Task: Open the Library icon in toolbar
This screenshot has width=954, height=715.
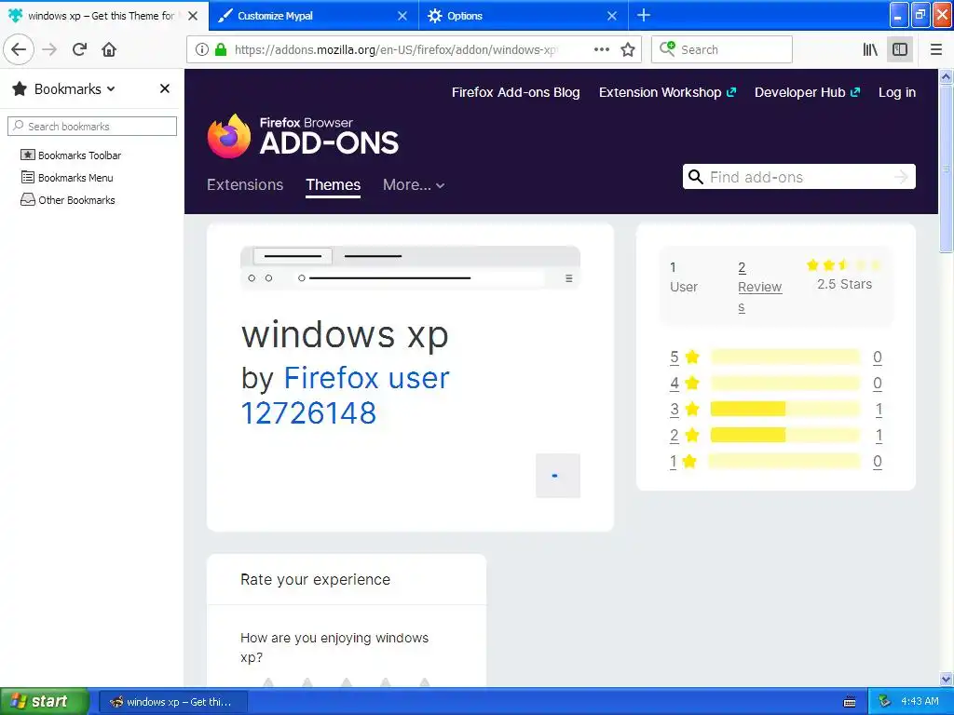Action: coord(871,49)
